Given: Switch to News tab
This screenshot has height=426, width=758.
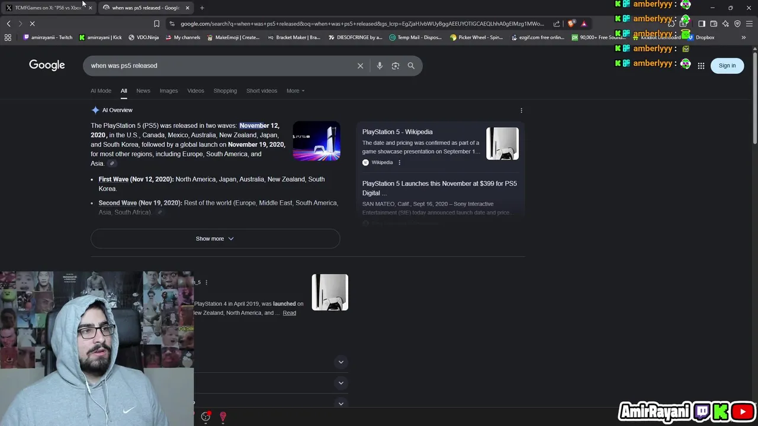Looking at the screenshot, I should (x=143, y=91).
